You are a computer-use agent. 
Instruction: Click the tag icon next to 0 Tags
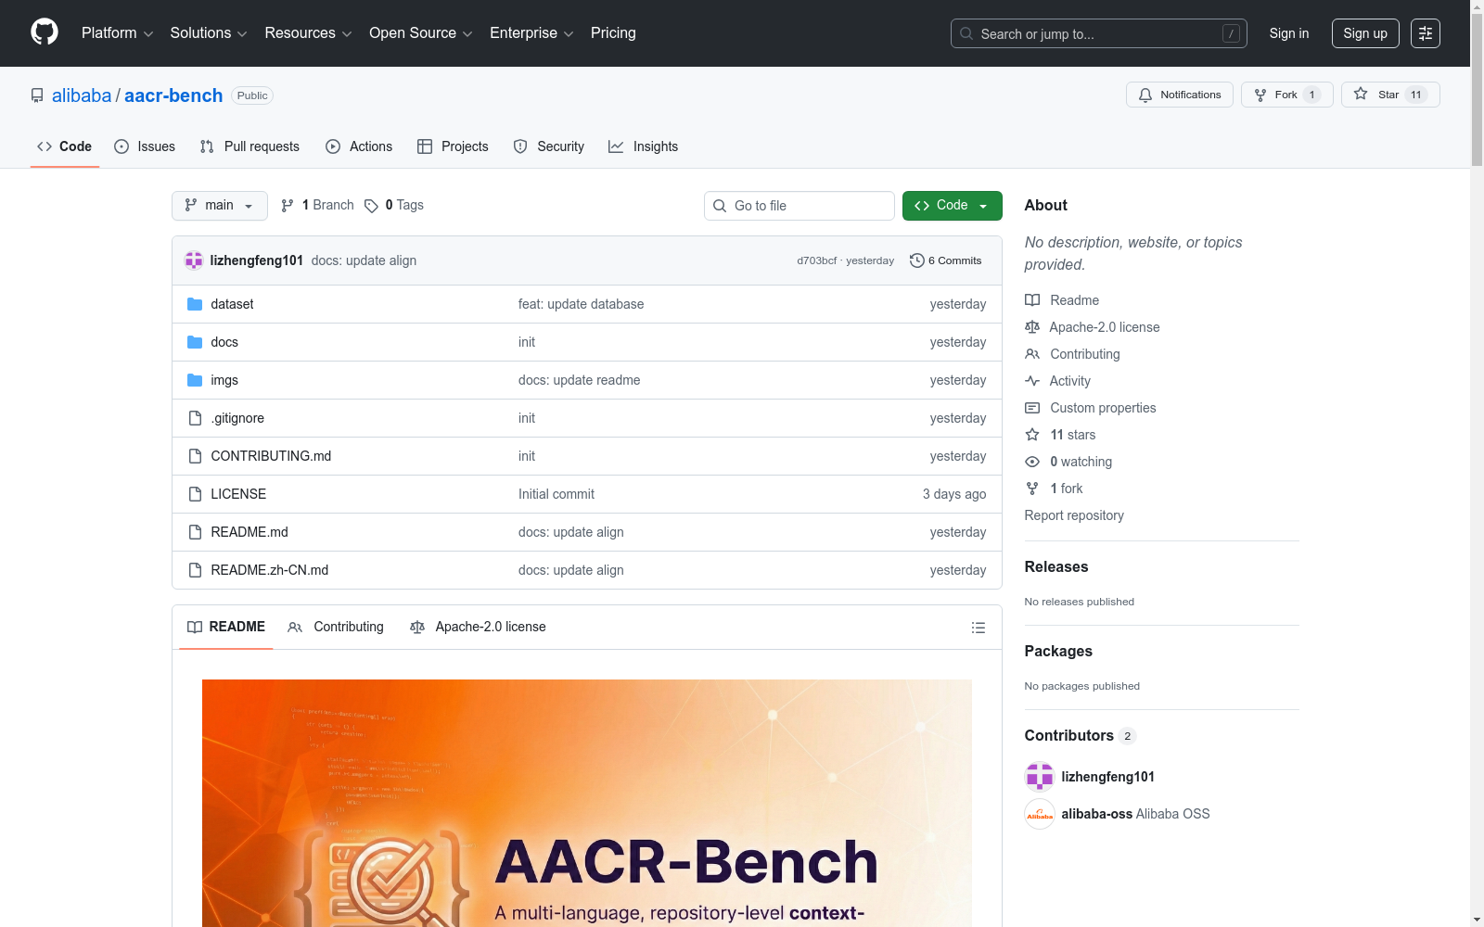pos(371,206)
